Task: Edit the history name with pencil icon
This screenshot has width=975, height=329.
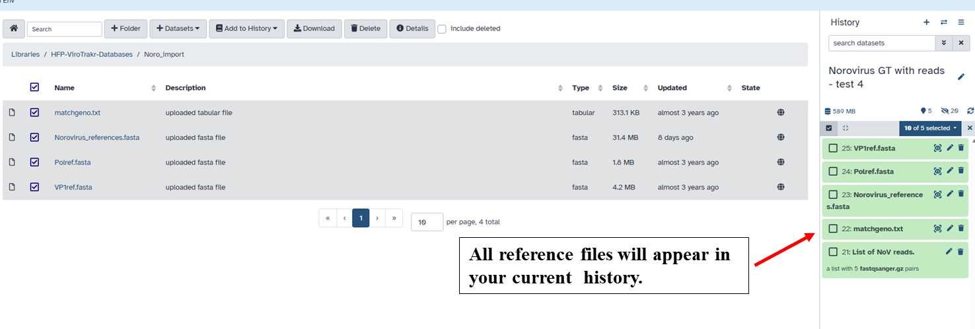Action: [960, 77]
